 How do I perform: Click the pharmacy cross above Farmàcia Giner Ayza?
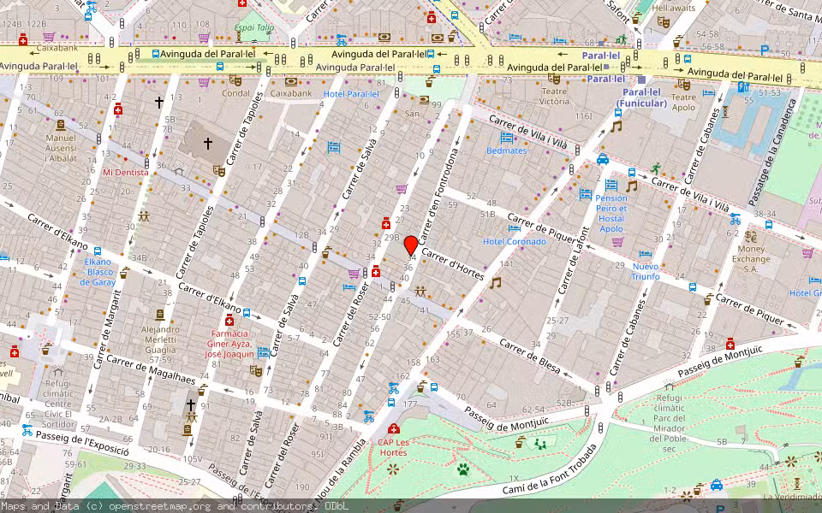coord(229,321)
